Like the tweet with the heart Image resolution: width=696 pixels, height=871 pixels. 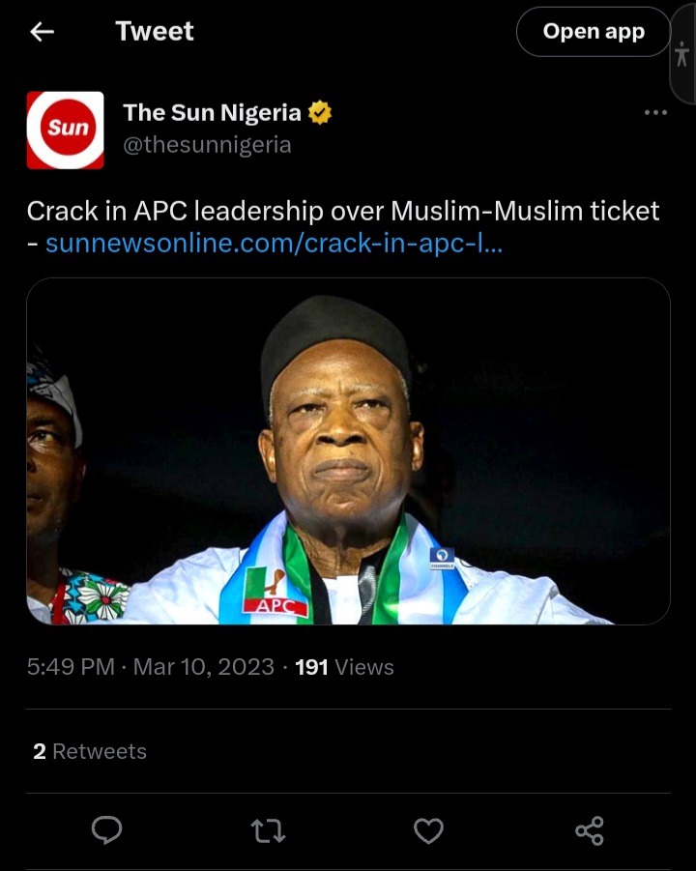pos(428,830)
